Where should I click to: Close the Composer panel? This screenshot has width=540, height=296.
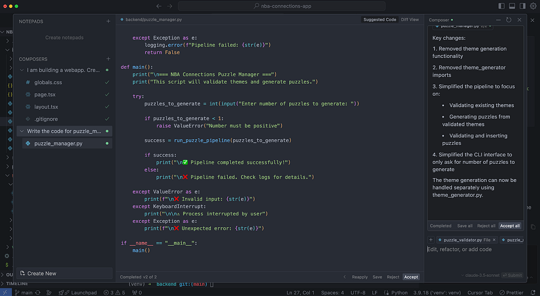pos(519,20)
